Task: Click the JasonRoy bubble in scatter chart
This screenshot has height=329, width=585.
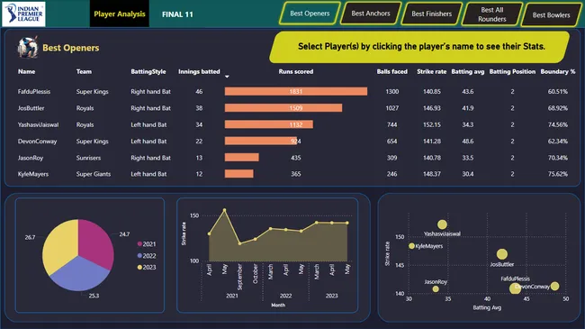Action: 436,289
